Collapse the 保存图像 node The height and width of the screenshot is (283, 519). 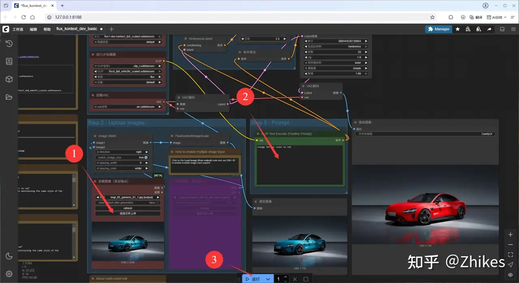pos(356,122)
